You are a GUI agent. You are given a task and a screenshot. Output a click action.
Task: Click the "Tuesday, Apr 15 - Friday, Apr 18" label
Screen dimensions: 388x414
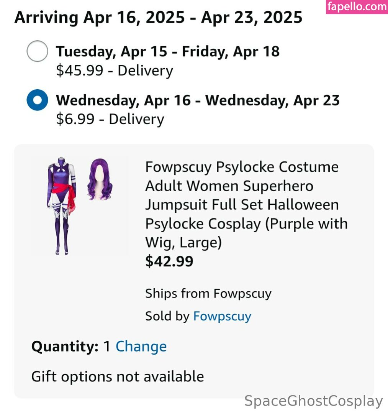167,51
